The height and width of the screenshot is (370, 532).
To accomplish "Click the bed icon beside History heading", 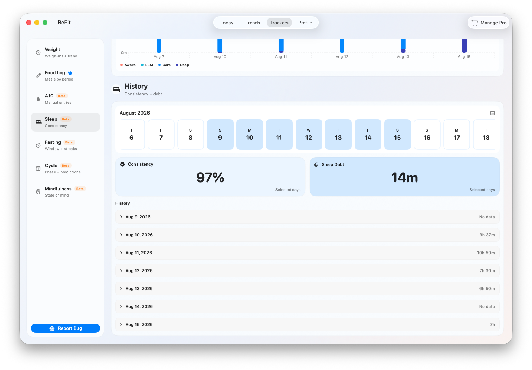I will point(116,89).
